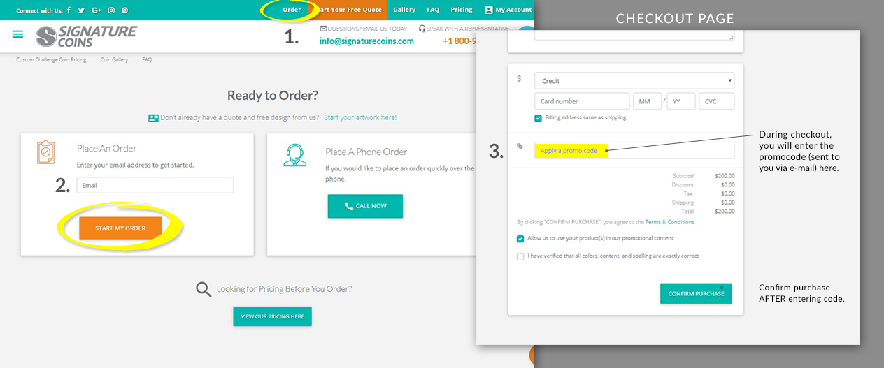This screenshot has height=368, width=884.
Task: Click the Confirm Purchase button
Action: click(x=696, y=294)
